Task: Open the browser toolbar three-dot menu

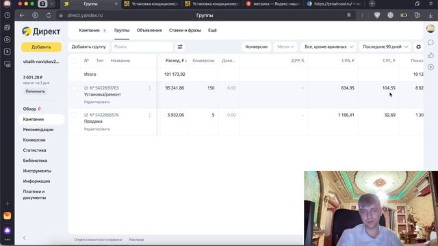Action: 362,15
